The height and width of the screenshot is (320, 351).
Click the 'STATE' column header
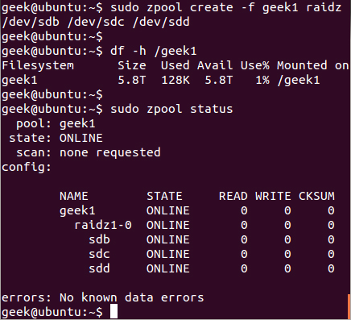[164, 196]
